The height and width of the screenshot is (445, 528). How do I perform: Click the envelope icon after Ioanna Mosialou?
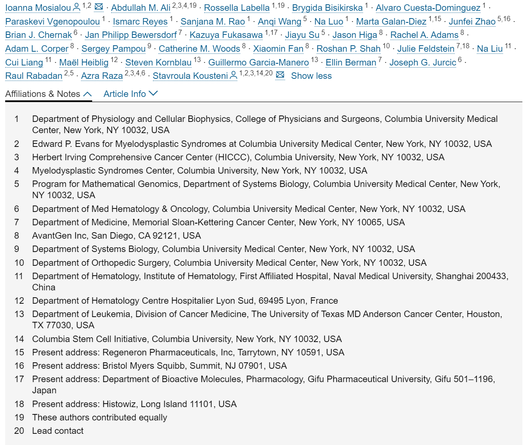point(99,7)
